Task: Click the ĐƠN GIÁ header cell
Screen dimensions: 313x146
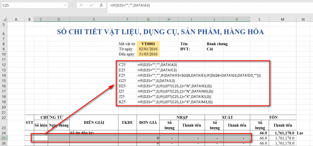Action: tap(148, 122)
